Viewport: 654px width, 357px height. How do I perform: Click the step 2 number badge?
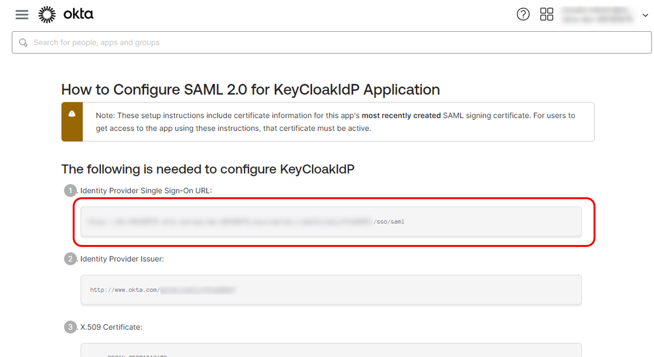tap(70, 259)
